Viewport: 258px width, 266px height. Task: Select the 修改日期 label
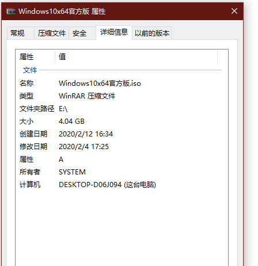(33, 147)
